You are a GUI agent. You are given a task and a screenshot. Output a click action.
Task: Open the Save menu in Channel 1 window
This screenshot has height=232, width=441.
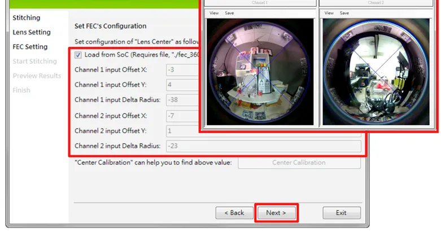[229, 13]
